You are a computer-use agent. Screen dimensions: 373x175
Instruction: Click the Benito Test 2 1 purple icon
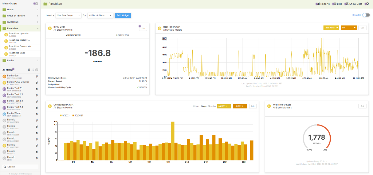tap(4, 89)
